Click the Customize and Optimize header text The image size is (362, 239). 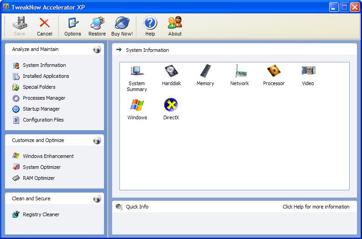[x=38, y=140]
